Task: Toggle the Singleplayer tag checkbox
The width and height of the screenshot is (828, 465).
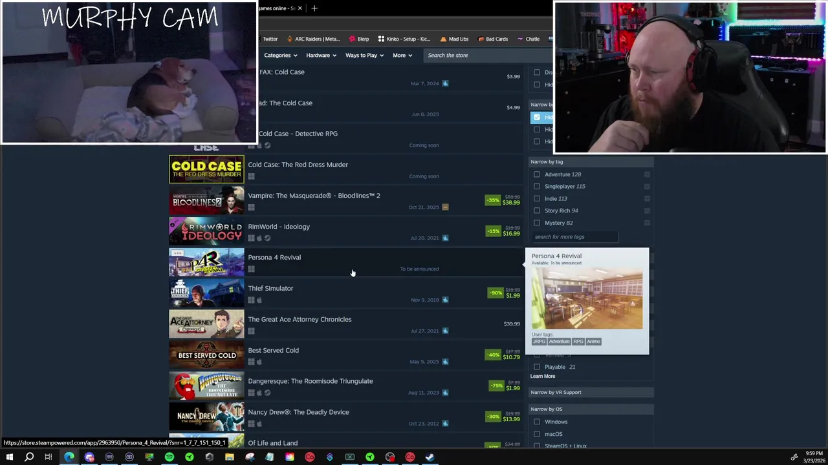Action: coord(537,187)
